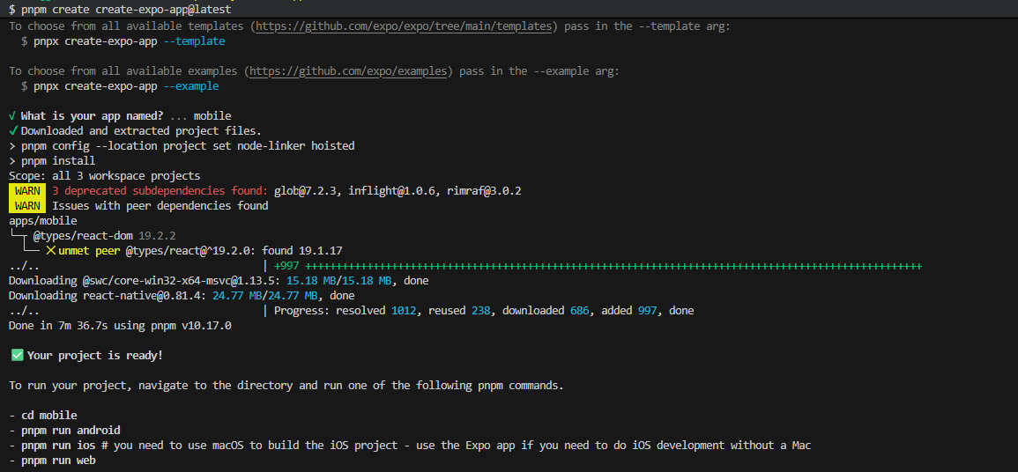
Task: Click 'Scope: all 3 workspace projects'
Action: tap(105, 176)
